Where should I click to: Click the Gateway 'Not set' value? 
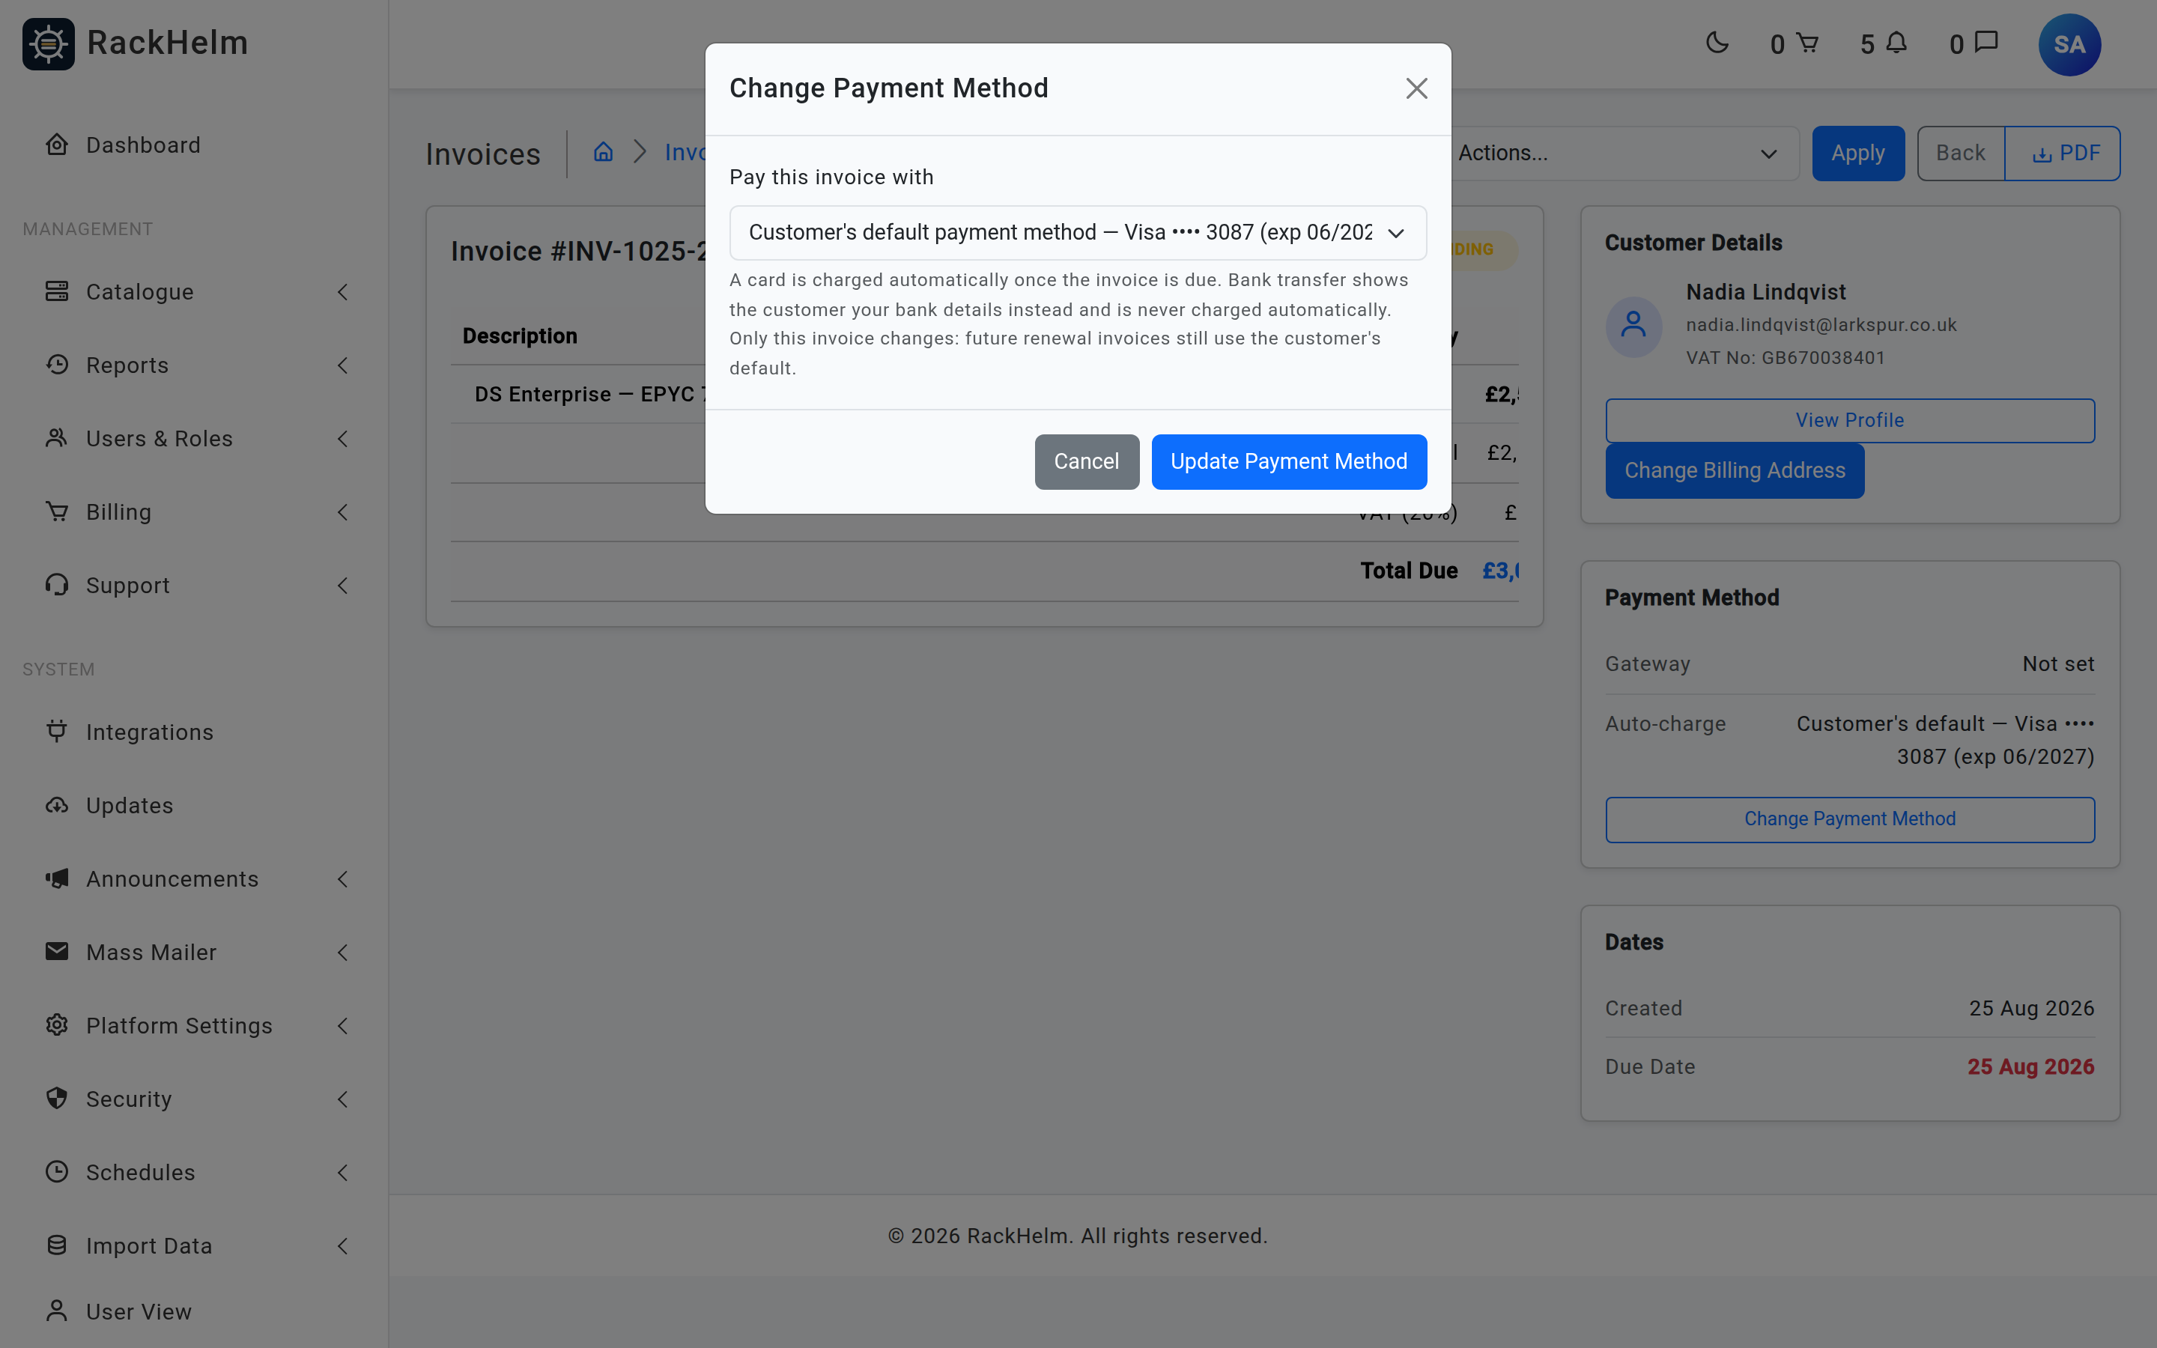(2058, 664)
